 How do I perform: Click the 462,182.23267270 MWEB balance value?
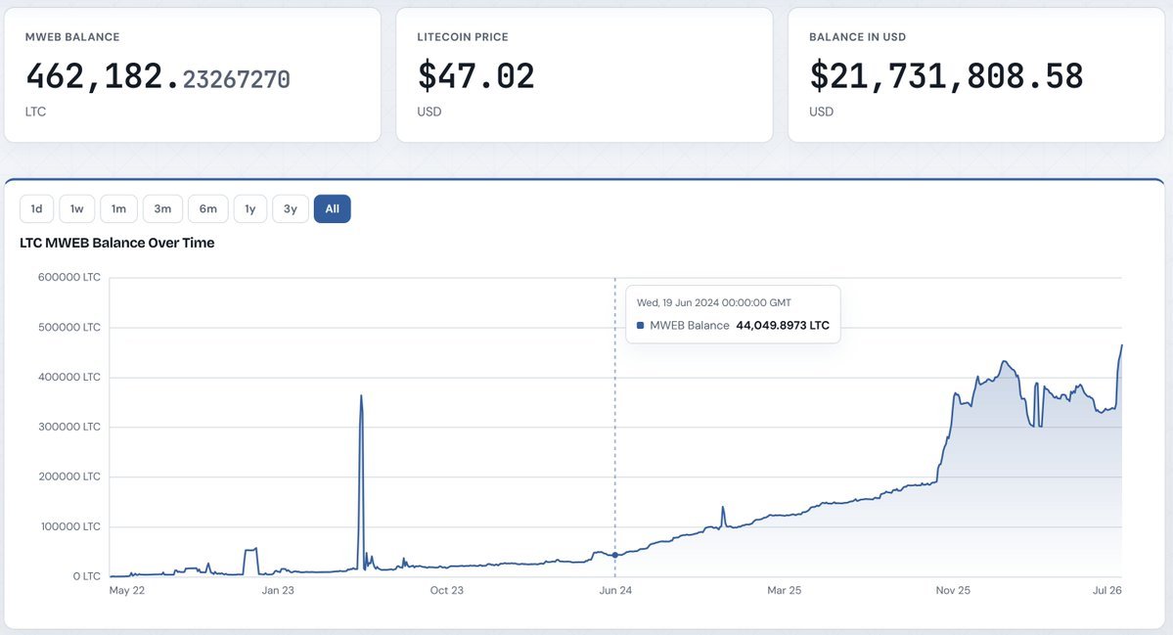[158, 76]
